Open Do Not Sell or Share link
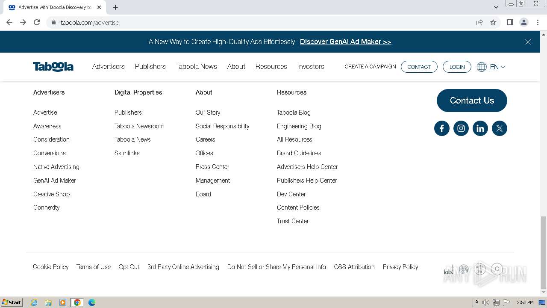This screenshot has width=547, height=308. tap(276, 267)
